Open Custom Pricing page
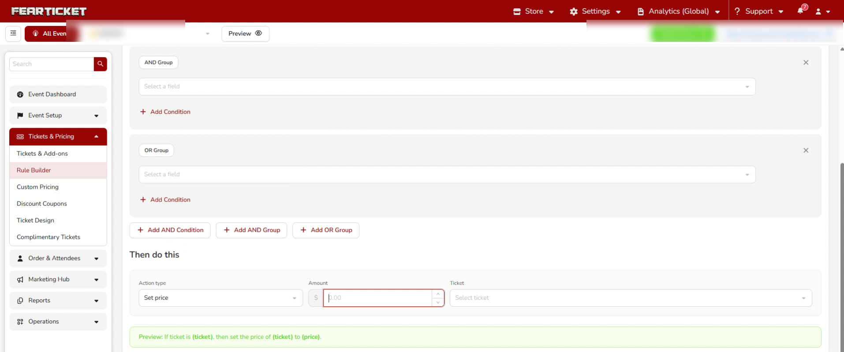Viewport: 844px width, 352px height. (58, 187)
